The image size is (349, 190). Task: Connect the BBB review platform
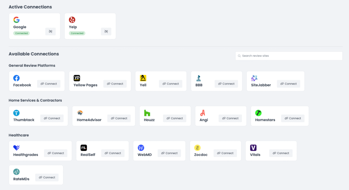226,84
